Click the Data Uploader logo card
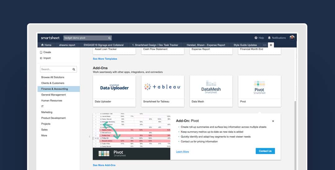This screenshot has height=170, width=335. coord(114,87)
